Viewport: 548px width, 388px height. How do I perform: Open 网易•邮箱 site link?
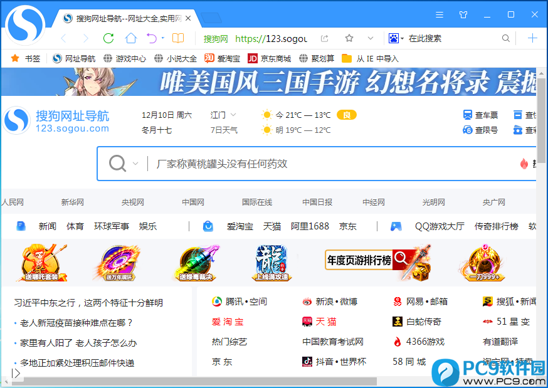coord(420,301)
